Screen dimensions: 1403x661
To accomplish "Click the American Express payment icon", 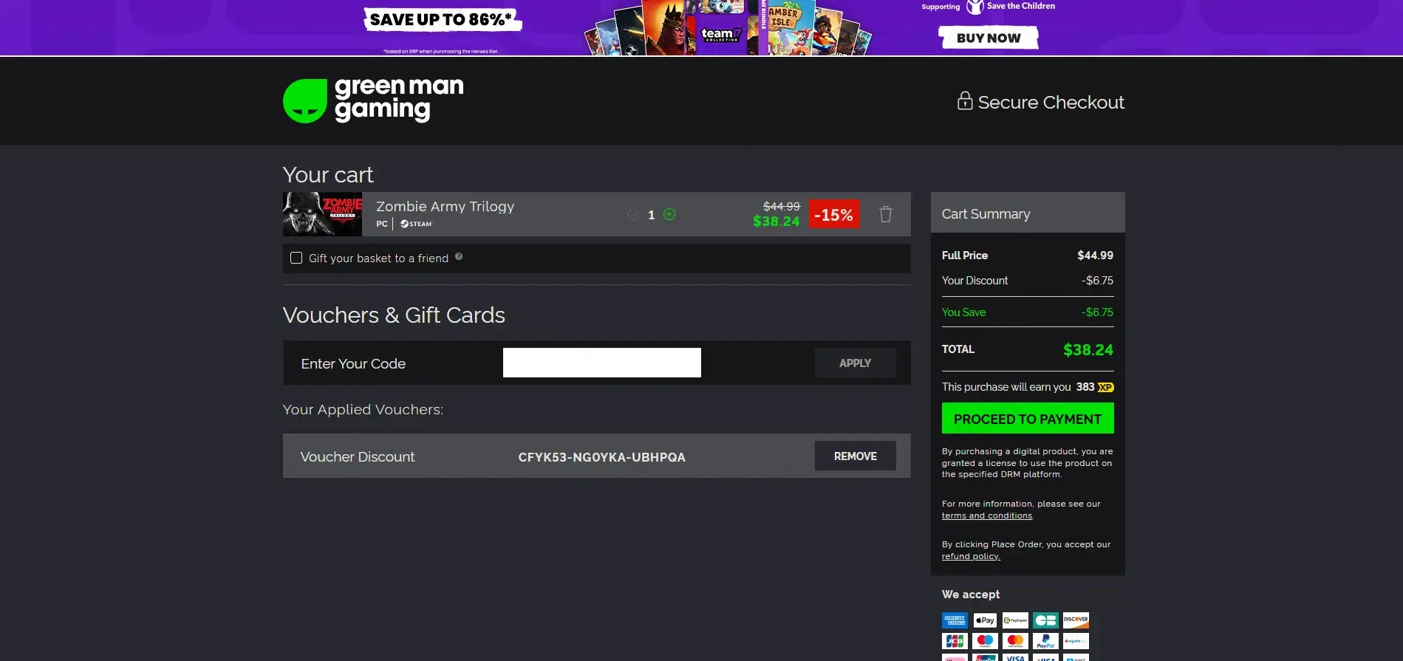I will click(x=955, y=620).
